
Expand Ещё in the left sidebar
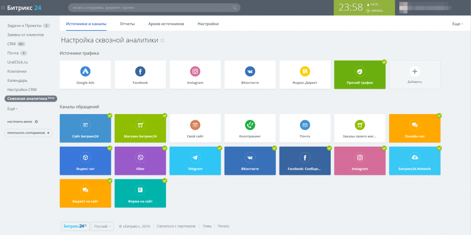click(12, 109)
